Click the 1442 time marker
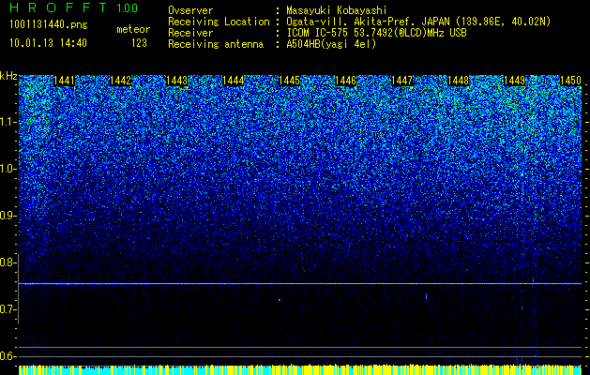The image size is (590, 375). (120, 81)
